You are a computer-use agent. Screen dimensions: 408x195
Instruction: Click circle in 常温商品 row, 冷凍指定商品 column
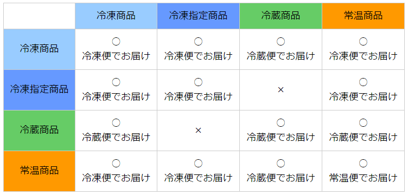(198, 164)
